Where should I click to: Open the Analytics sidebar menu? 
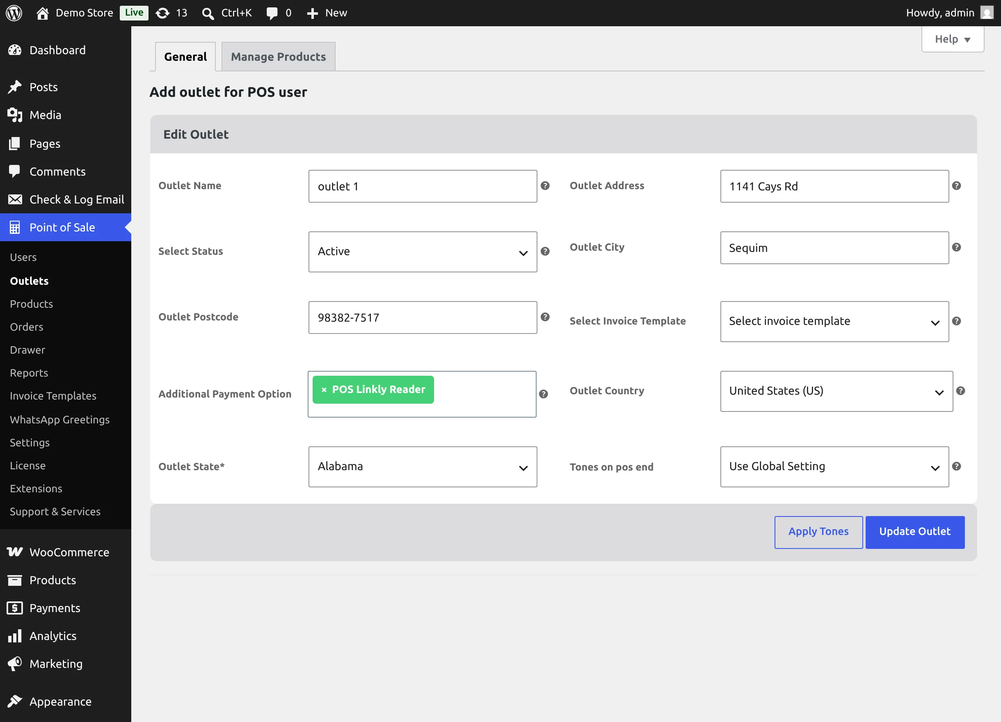click(x=65, y=636)
